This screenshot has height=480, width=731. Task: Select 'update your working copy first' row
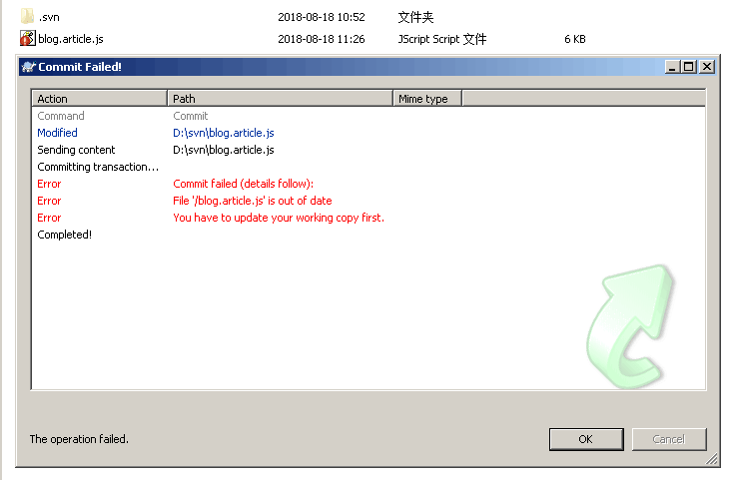coord(368,218)
